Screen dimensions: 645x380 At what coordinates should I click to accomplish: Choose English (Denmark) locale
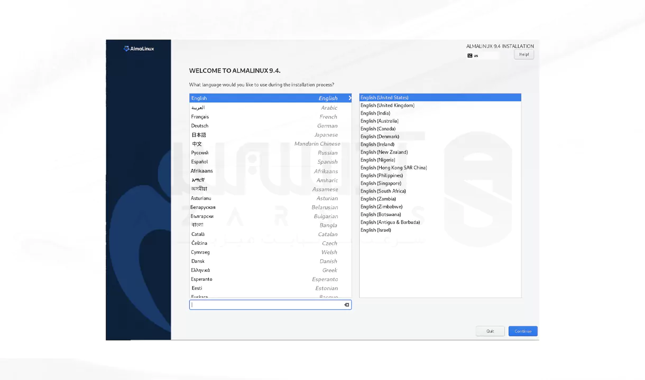click(440, 137)
